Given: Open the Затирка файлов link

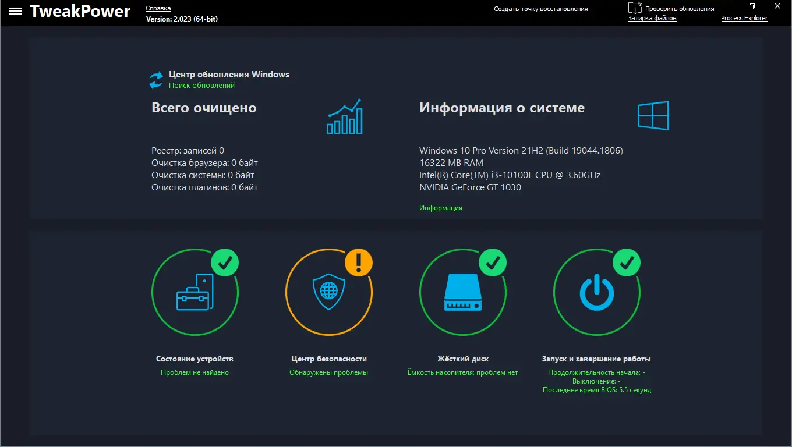Looking at the screenshot, I should [x=652, y=18].
